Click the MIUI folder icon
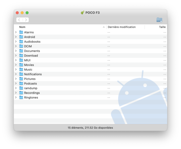 [x=21, y=60]
